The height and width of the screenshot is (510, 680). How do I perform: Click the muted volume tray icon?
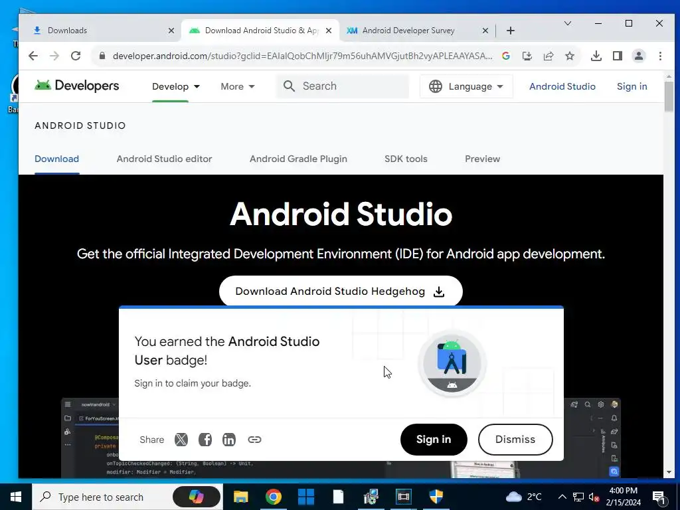click(x=594, y=497)
